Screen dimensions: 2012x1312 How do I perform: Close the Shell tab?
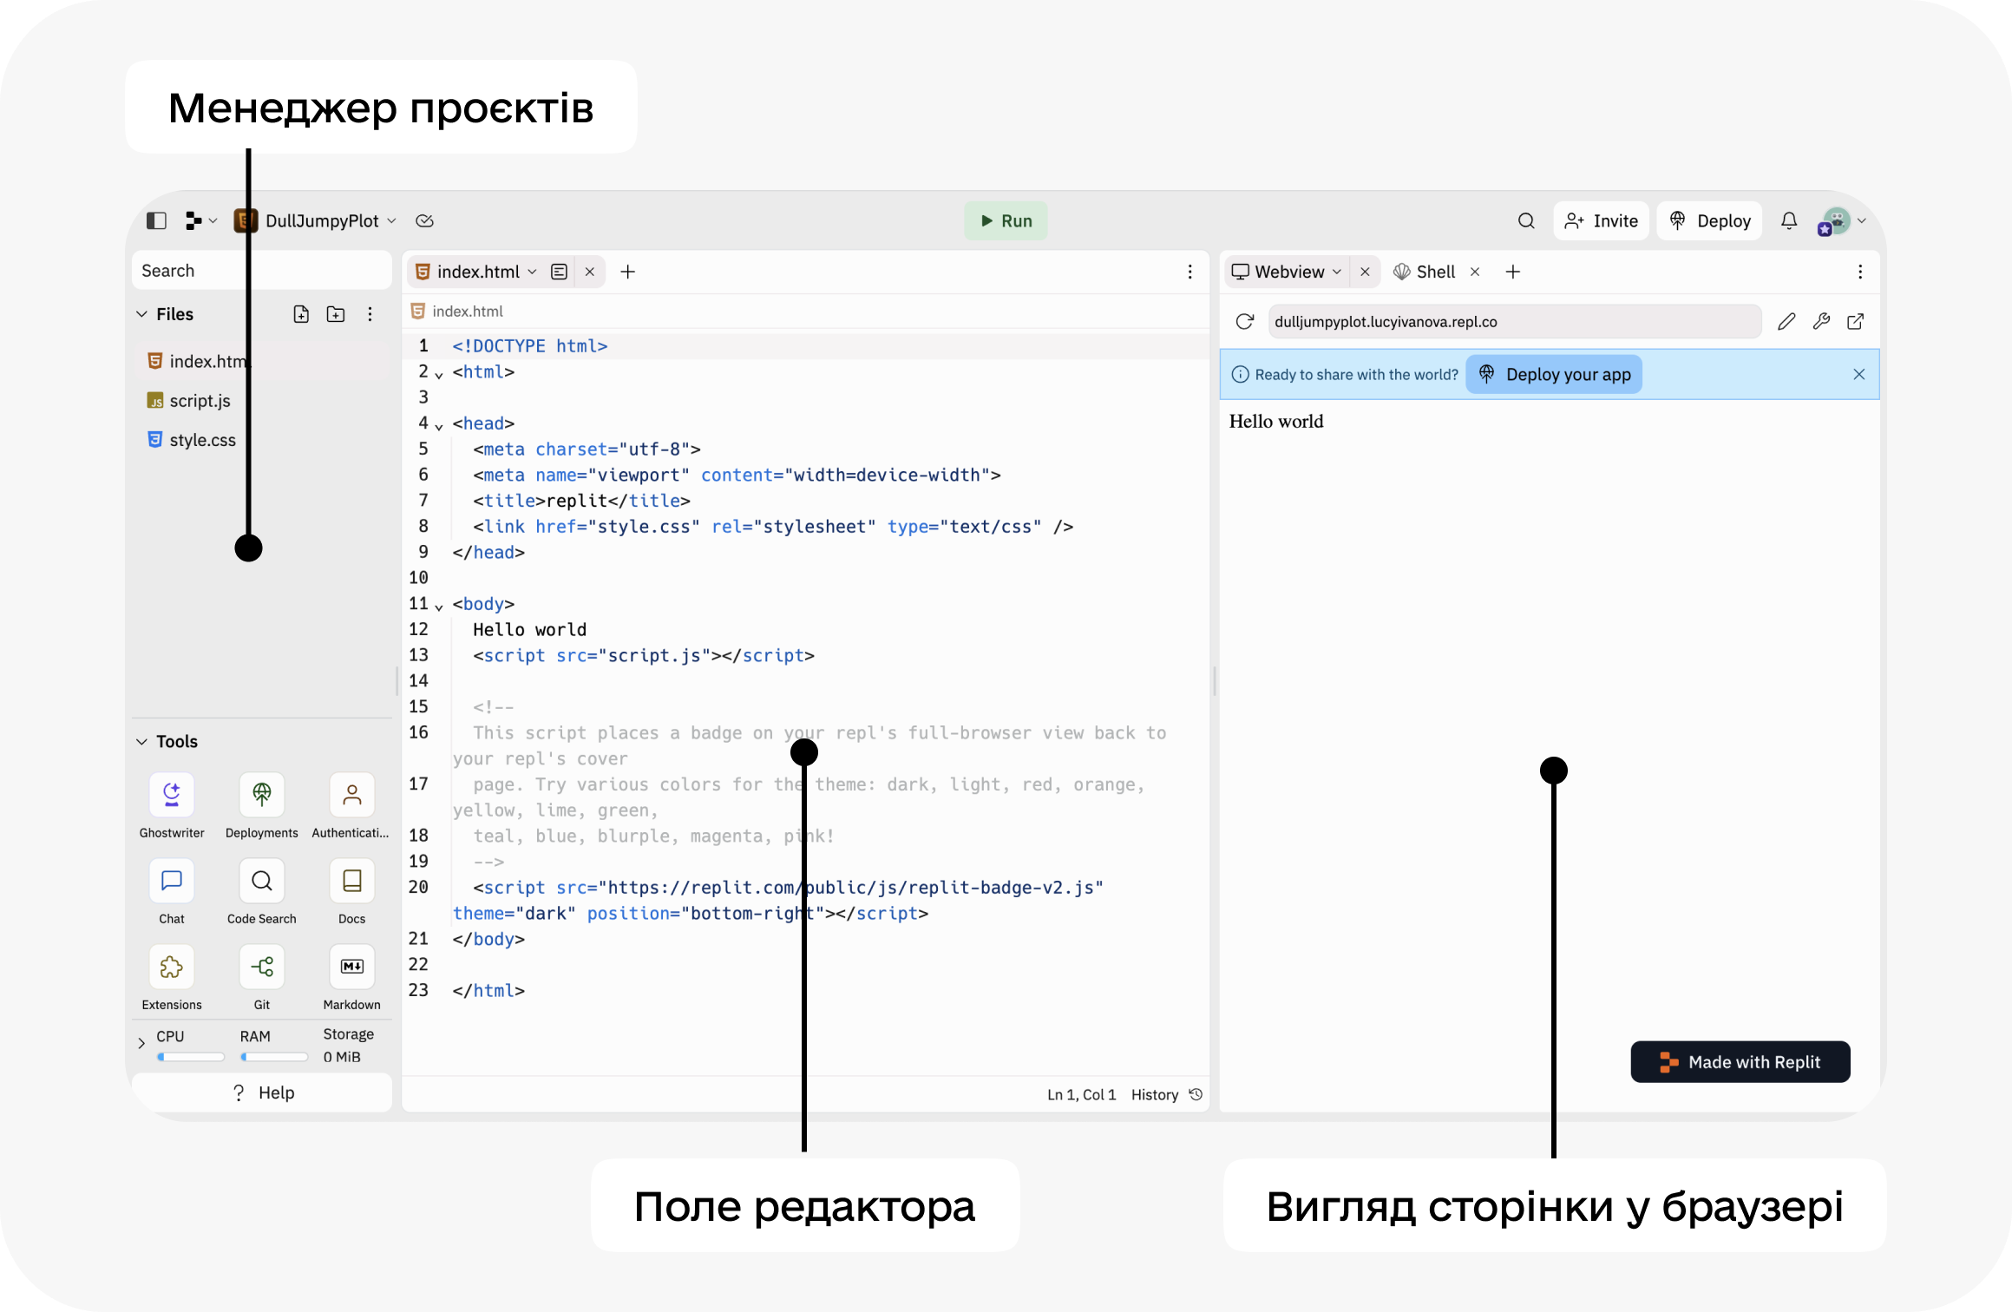pos(1475,272)
